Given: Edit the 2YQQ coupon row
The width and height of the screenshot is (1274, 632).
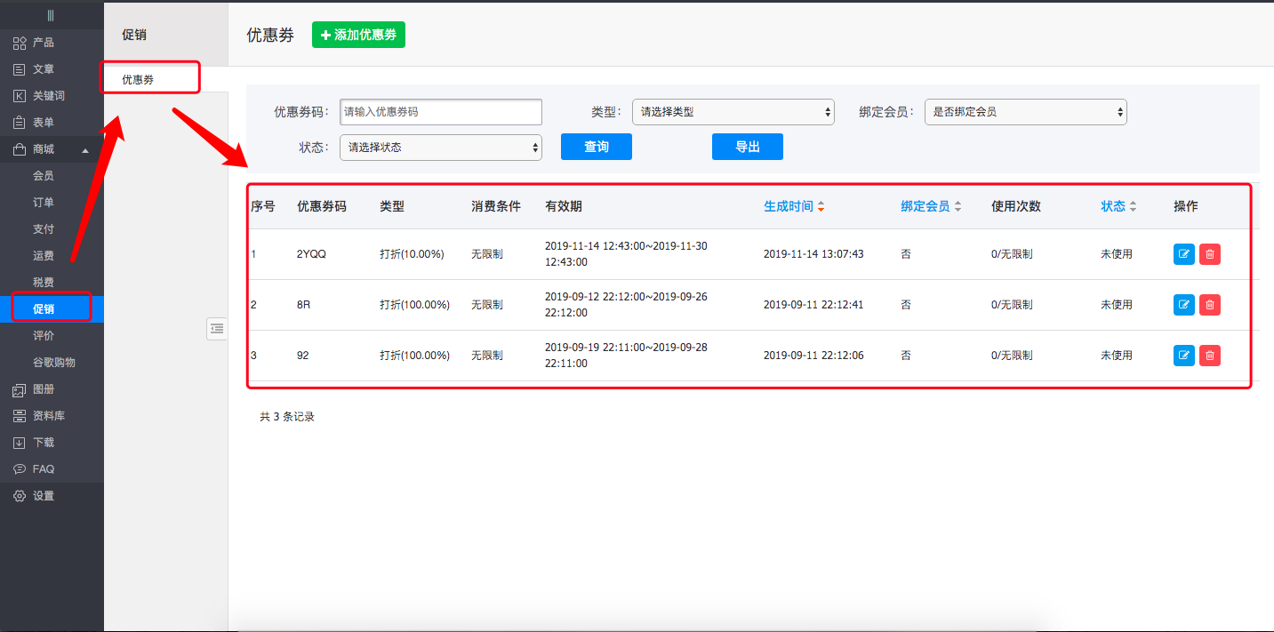Looking at the screenshot, I should point(1183,254).
